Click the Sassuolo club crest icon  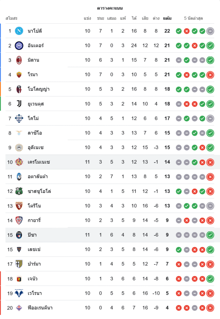19,191
